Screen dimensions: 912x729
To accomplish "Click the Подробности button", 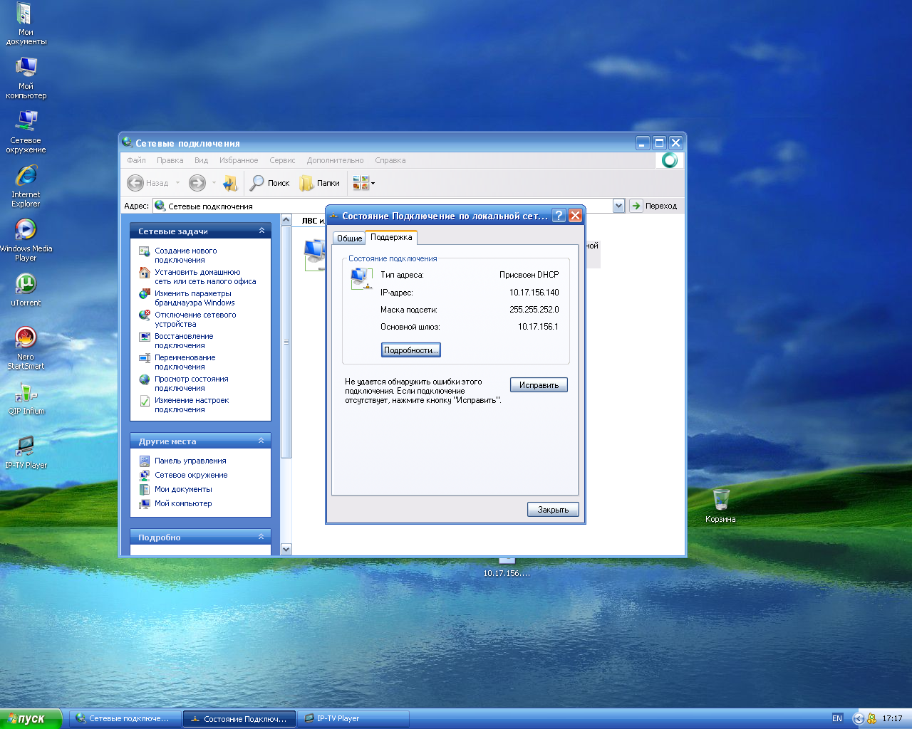I will pyautogui.click(x=410, y=350).
